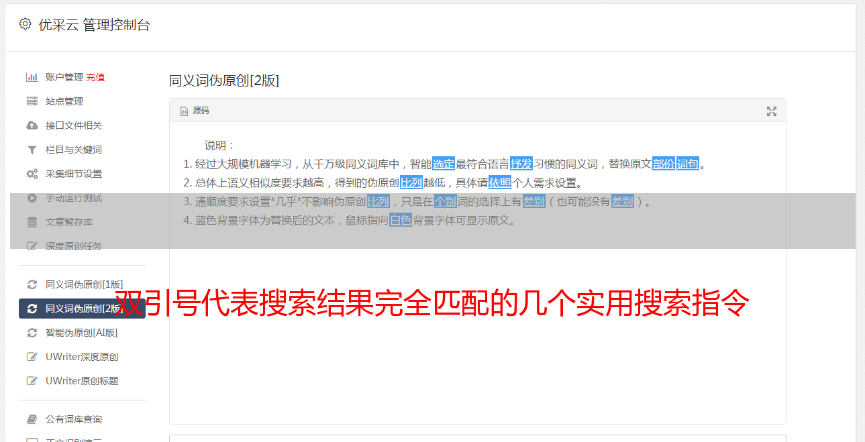Open UWriter深度原创 in sidebar

click(82, 357)
